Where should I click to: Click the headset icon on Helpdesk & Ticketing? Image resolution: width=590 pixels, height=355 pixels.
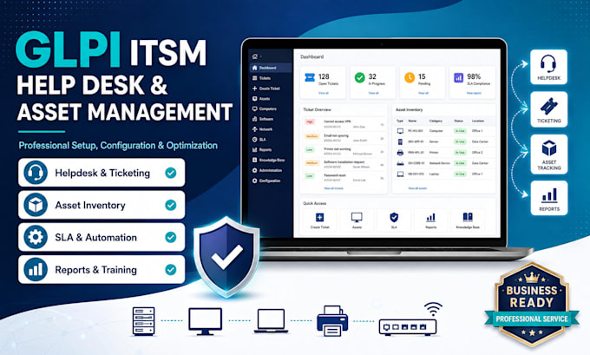tap(36, 173)
